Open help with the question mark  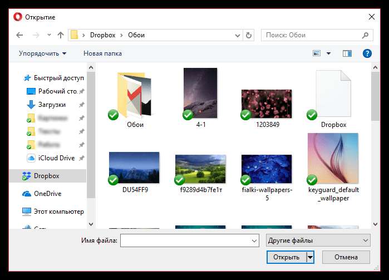[x=367, y=53]
